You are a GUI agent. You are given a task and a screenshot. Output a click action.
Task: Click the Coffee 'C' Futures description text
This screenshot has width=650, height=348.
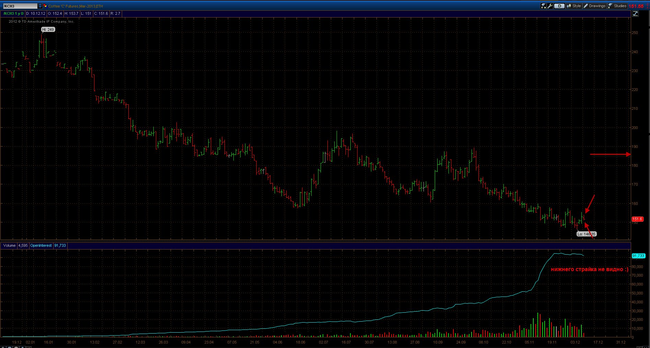pos(76,6)
